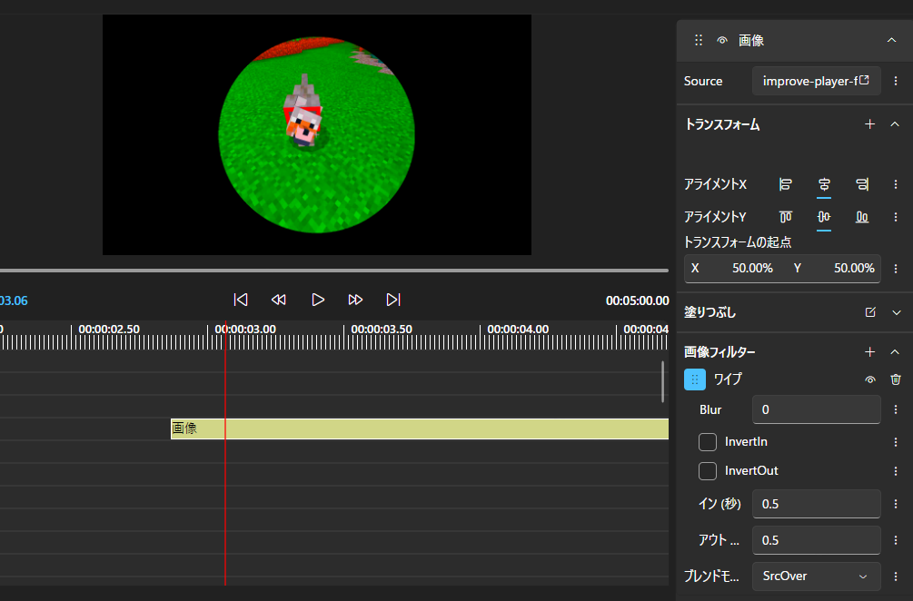Toggle visibility of the ワイプ filter

[870, 379]
